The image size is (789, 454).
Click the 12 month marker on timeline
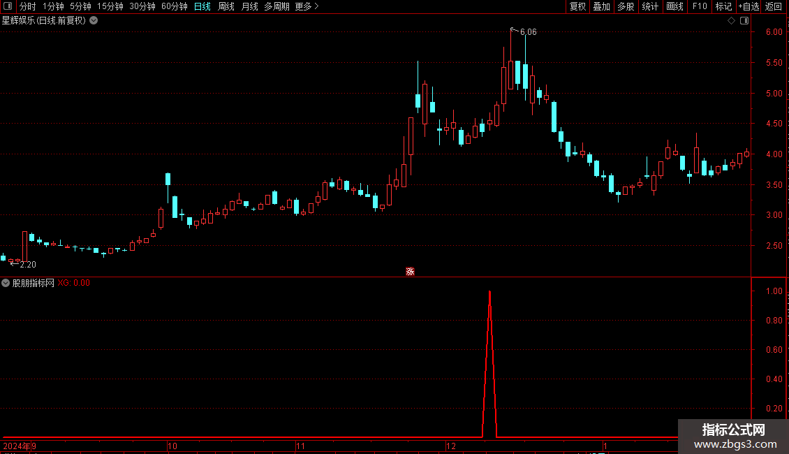coord(451,446)
